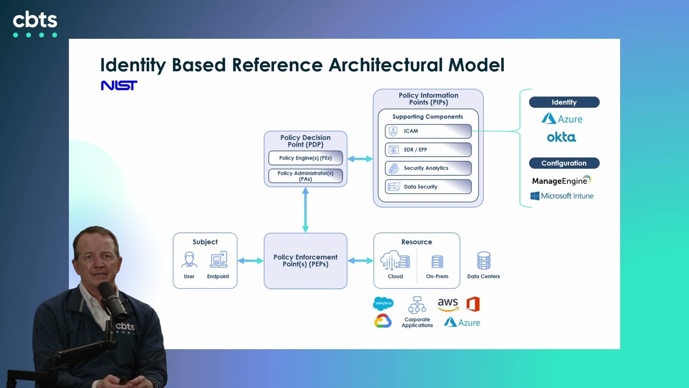
Task: Click the Corporate Applications label
Action: point(417,322)
